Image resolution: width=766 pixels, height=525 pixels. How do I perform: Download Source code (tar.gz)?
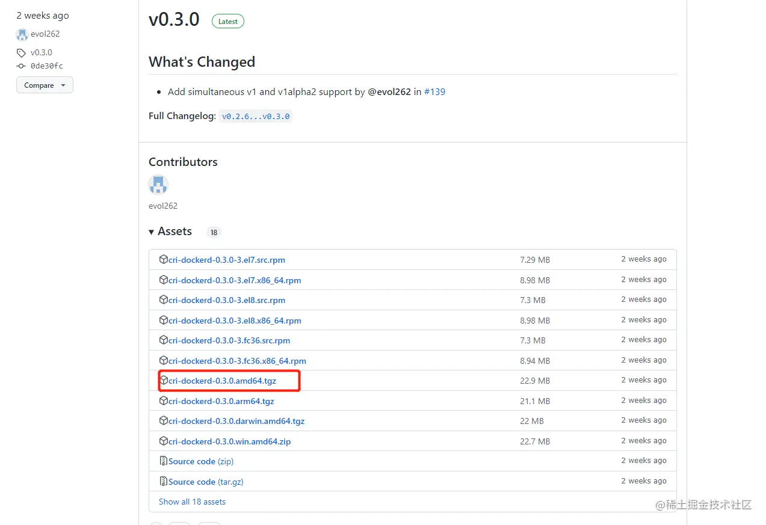(x=206, y=482)
